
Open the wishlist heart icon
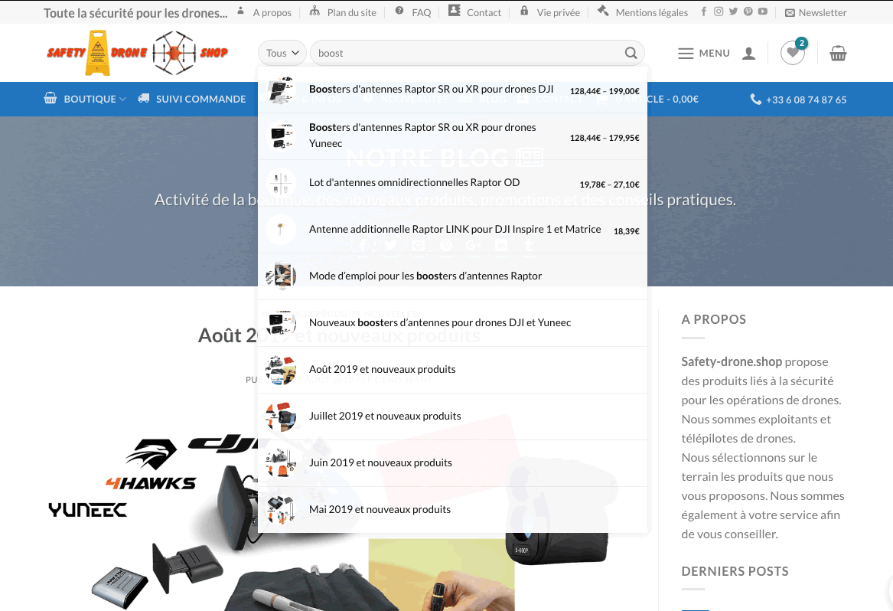click(792, 53)
